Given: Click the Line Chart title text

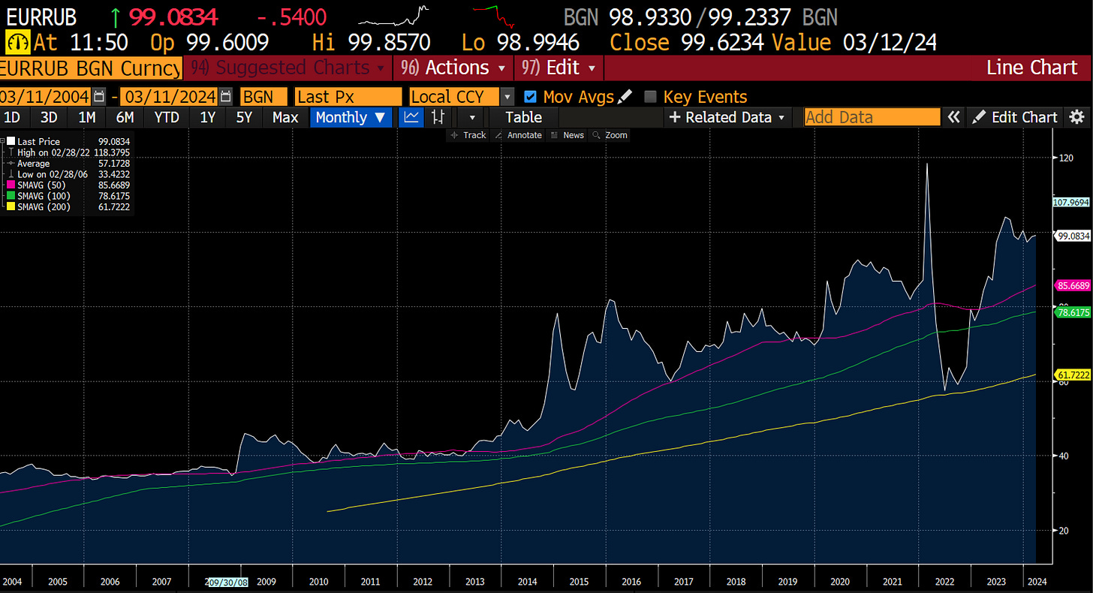Looking at the screenshot, I should (x=1031, y=68).
